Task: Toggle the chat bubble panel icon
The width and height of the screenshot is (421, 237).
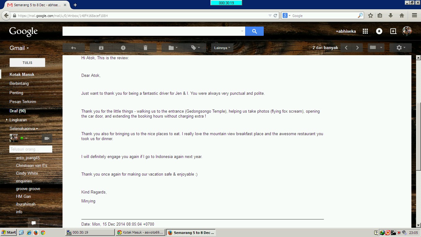Action: (x=33, y=223)
